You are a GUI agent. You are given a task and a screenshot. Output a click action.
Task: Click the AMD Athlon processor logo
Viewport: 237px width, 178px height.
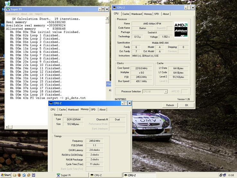click(180, 30)
